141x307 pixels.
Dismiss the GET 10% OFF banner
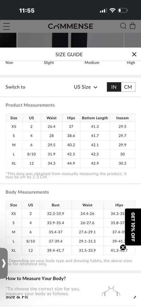pos(123,247)
